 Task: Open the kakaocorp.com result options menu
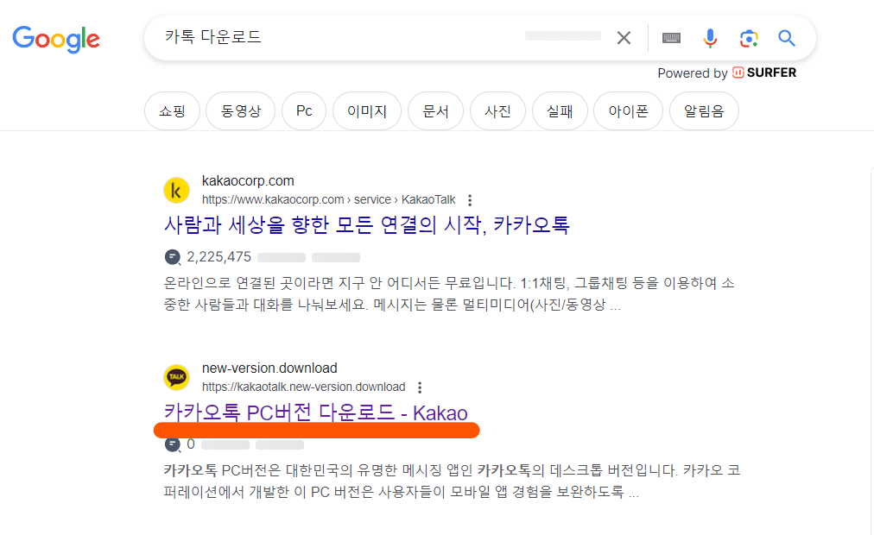(x=470, y=200)
